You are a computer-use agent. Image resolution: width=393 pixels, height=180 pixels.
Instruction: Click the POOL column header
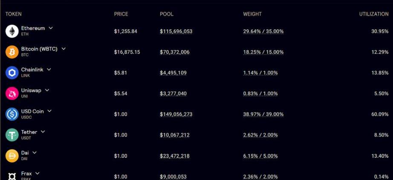point(167,14)
